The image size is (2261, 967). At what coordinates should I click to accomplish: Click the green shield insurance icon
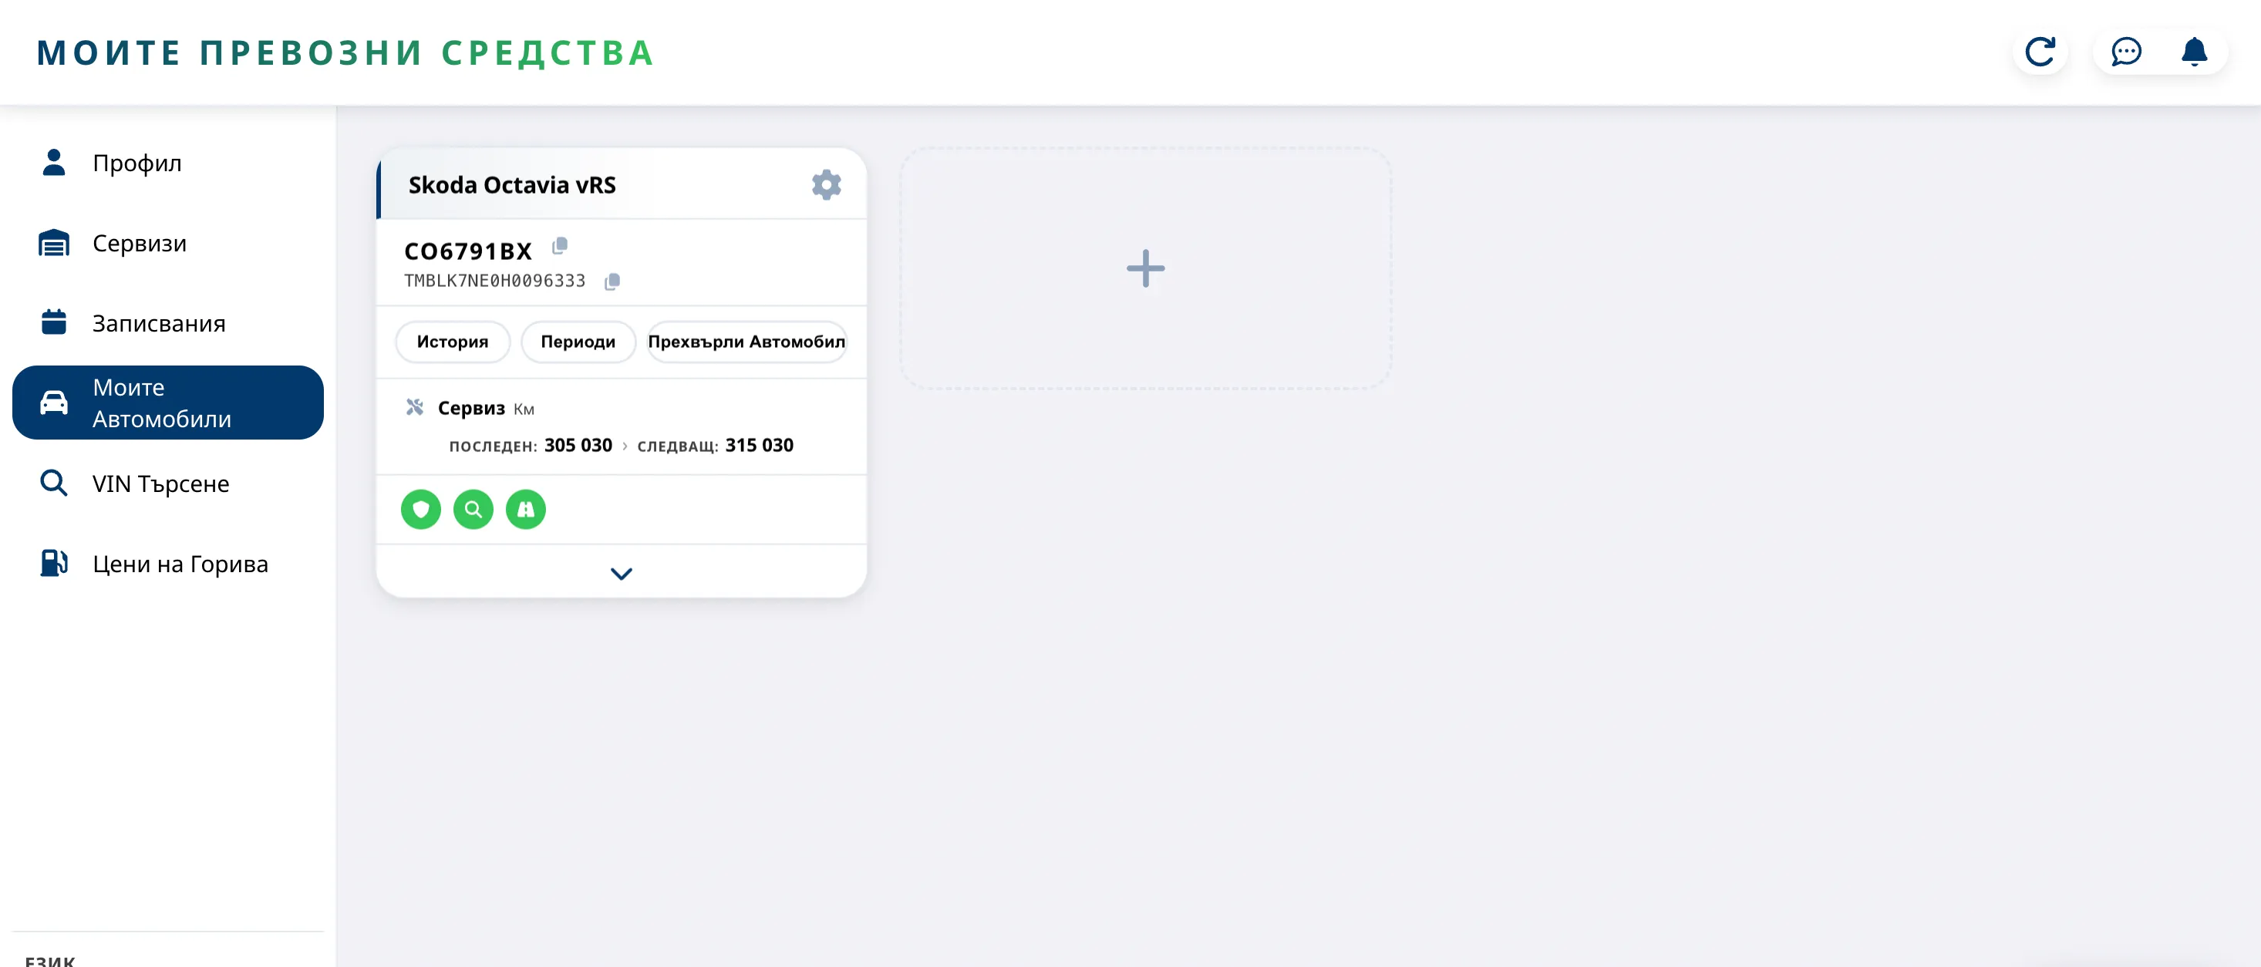tap(421, 509)
